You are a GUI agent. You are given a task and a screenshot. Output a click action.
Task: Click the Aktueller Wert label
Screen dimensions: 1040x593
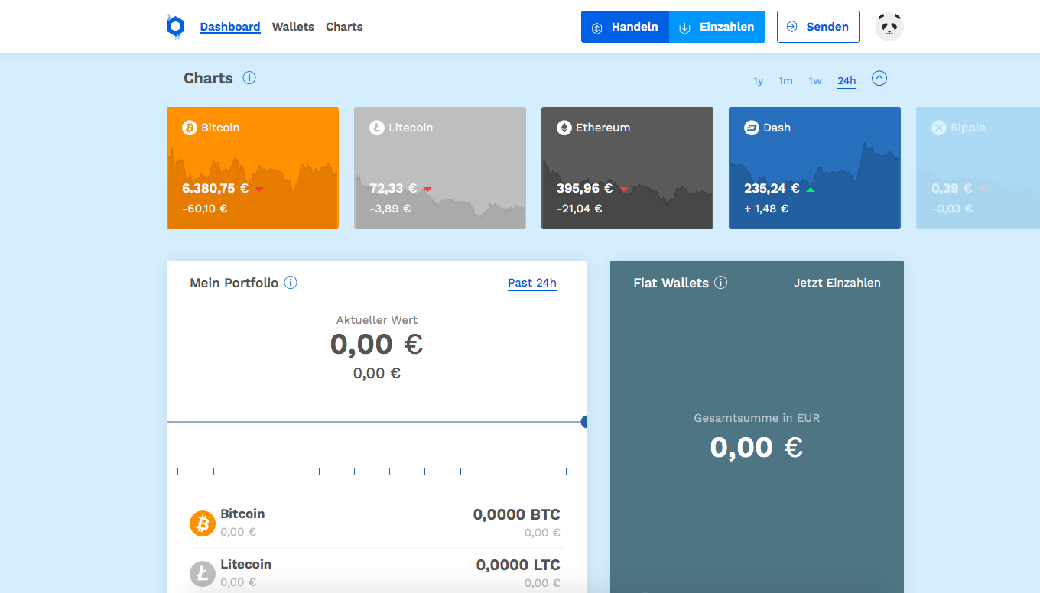[x=377, y=320]
